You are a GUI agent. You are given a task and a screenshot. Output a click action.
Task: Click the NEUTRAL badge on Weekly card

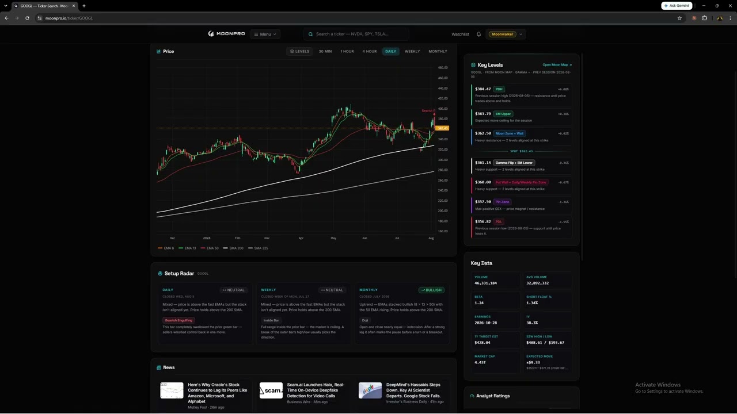(x=332, y=290)
